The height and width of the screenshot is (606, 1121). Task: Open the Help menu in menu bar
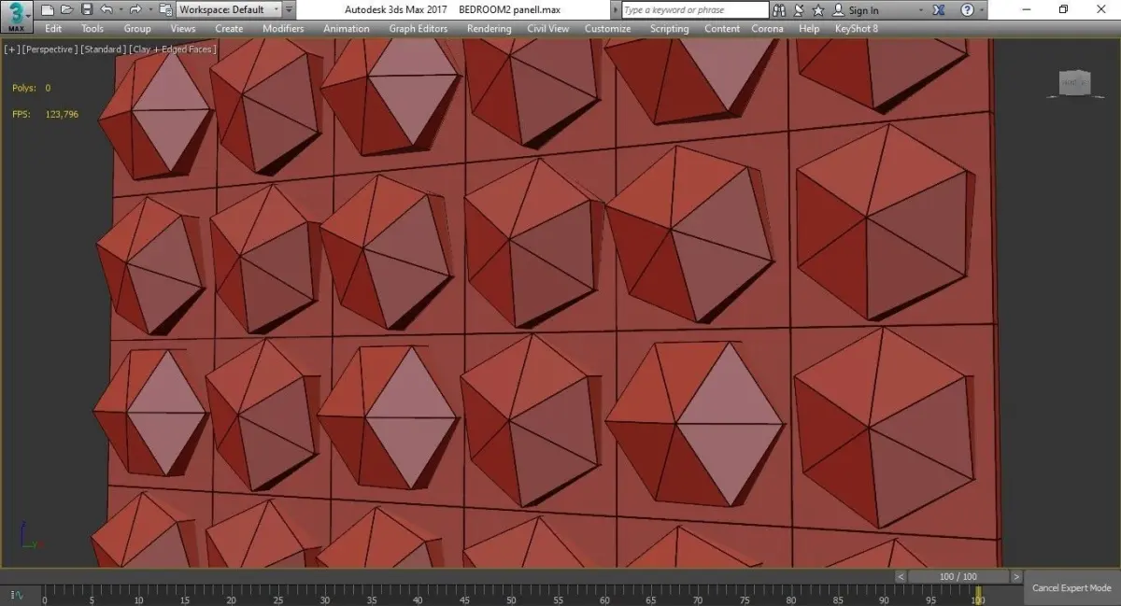click(x=809, y=29)
